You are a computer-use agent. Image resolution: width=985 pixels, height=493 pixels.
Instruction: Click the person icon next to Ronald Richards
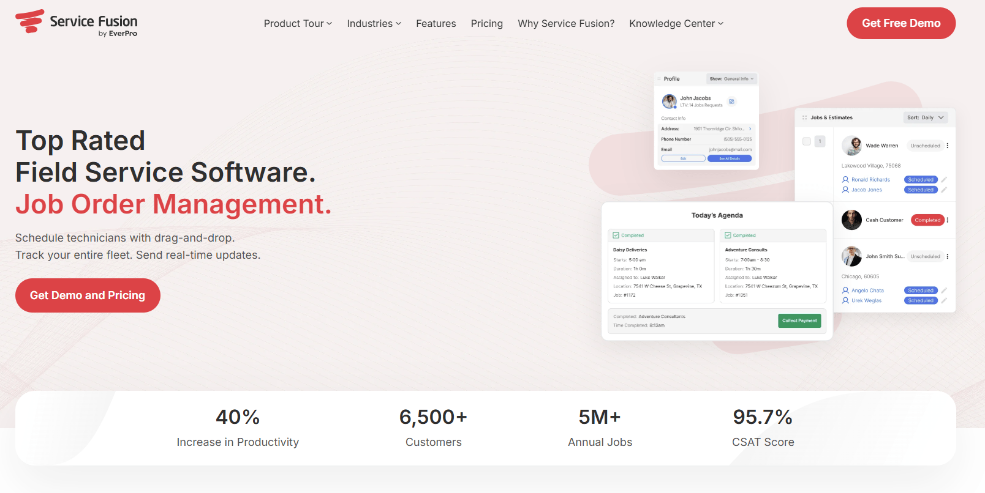coord(845,180)
